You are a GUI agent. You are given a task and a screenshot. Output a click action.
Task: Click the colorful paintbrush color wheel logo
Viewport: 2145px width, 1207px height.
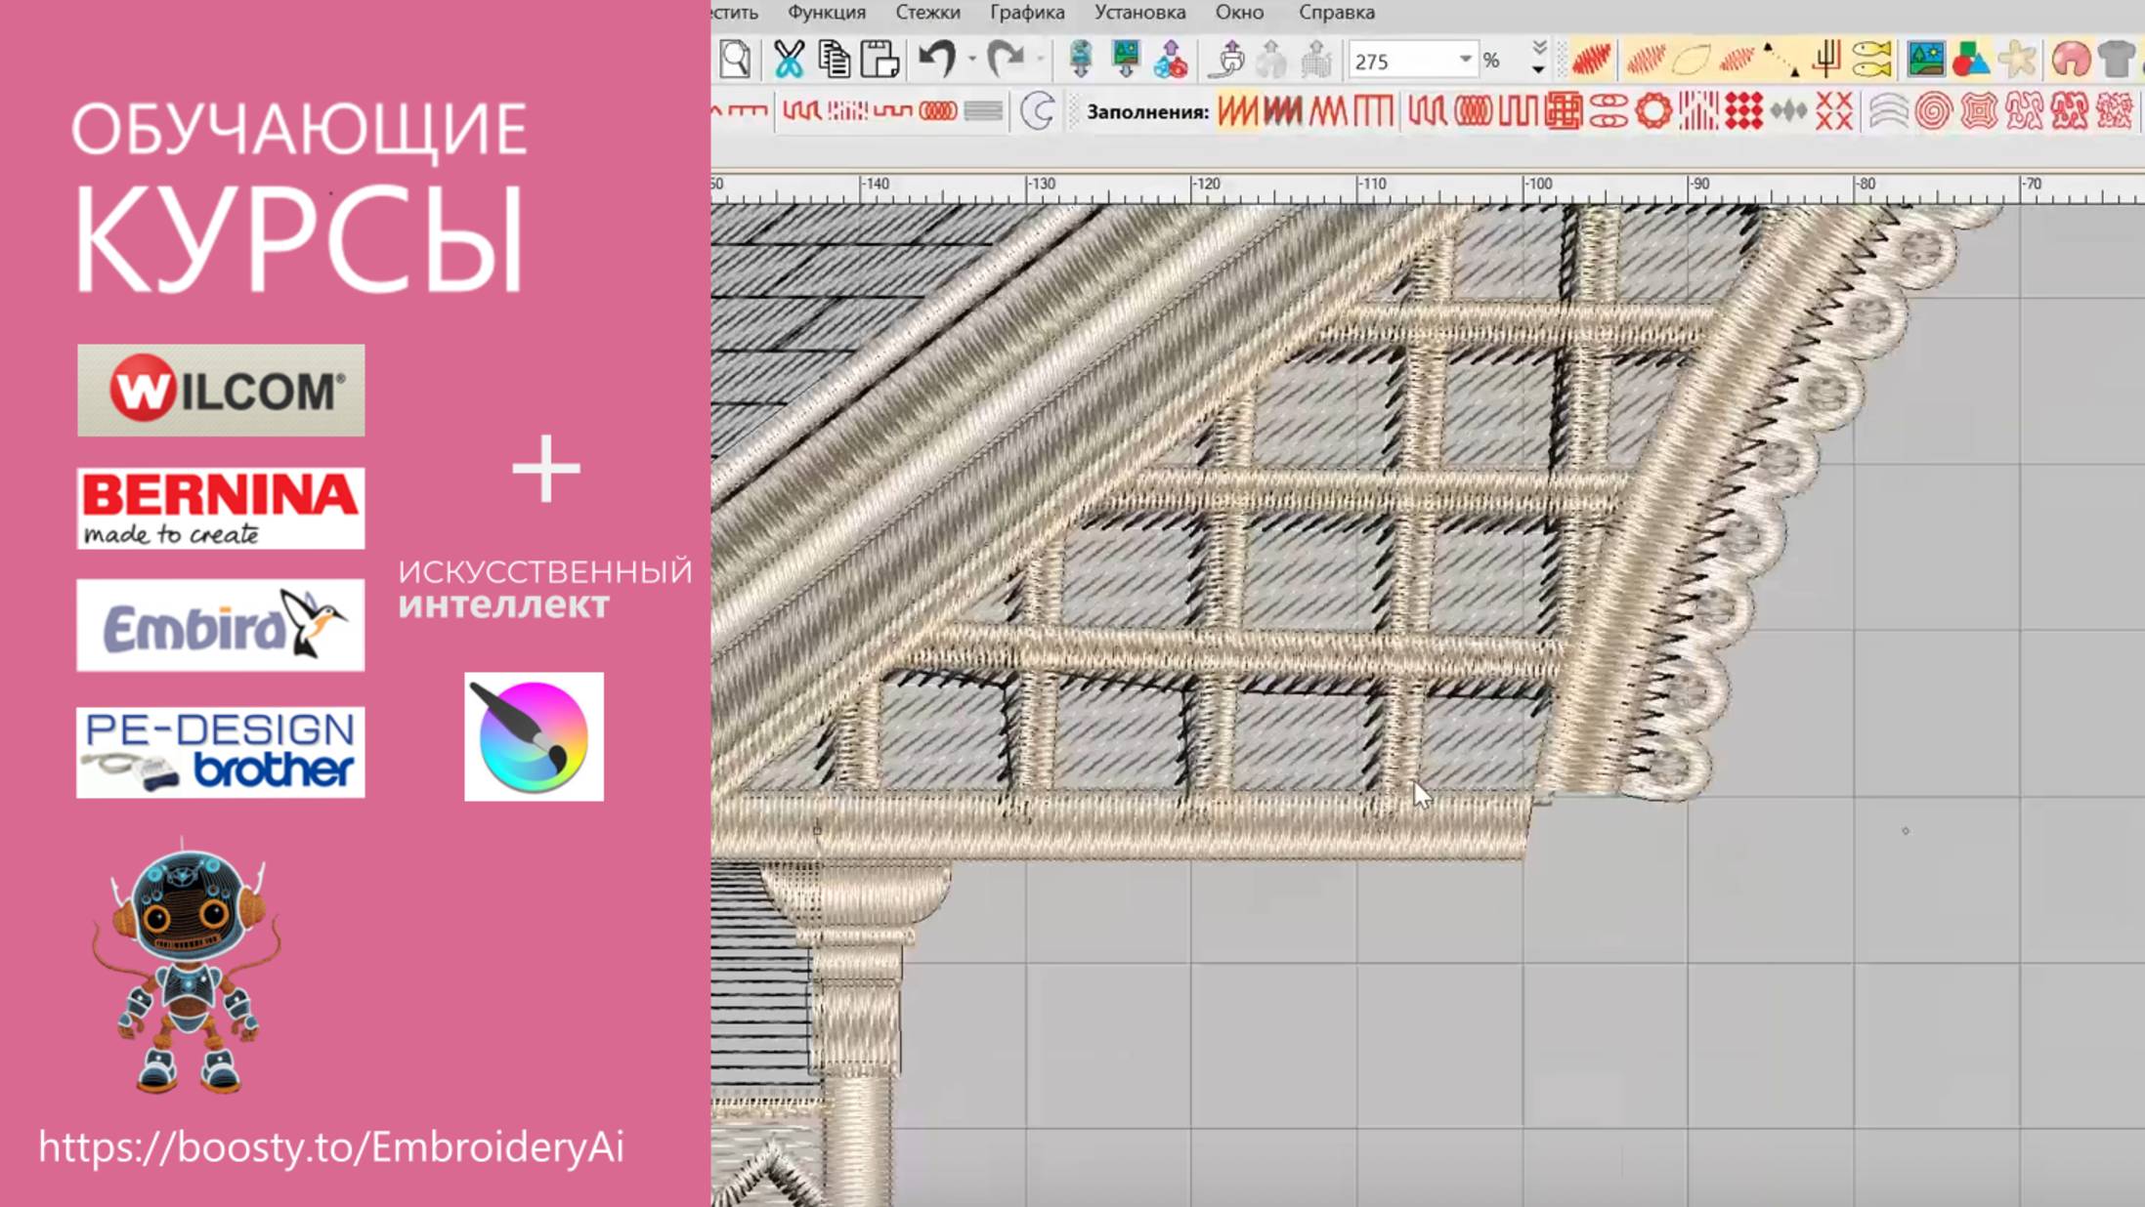[x=534, y=736]
